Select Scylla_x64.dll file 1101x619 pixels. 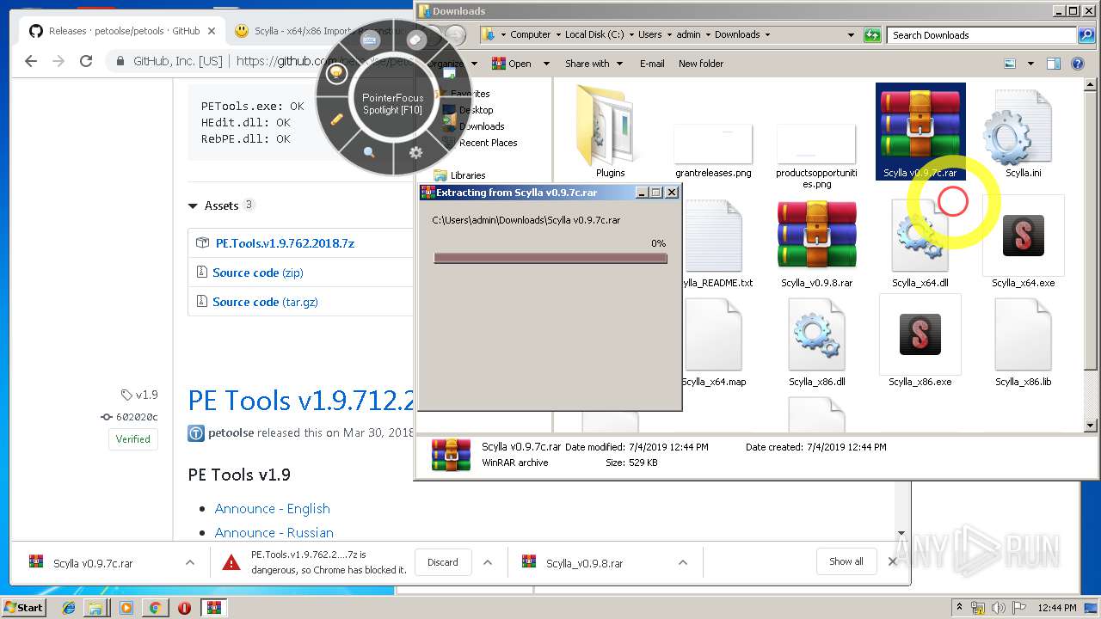click(920, 244)
